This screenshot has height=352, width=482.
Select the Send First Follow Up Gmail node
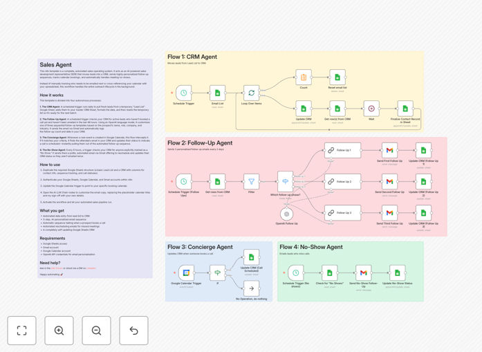(389, 150)
